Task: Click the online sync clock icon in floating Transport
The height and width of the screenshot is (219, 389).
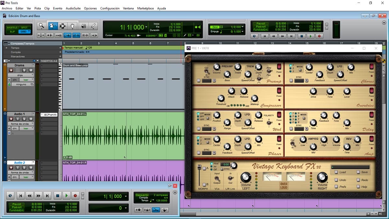Action: [x=10, y=196]
